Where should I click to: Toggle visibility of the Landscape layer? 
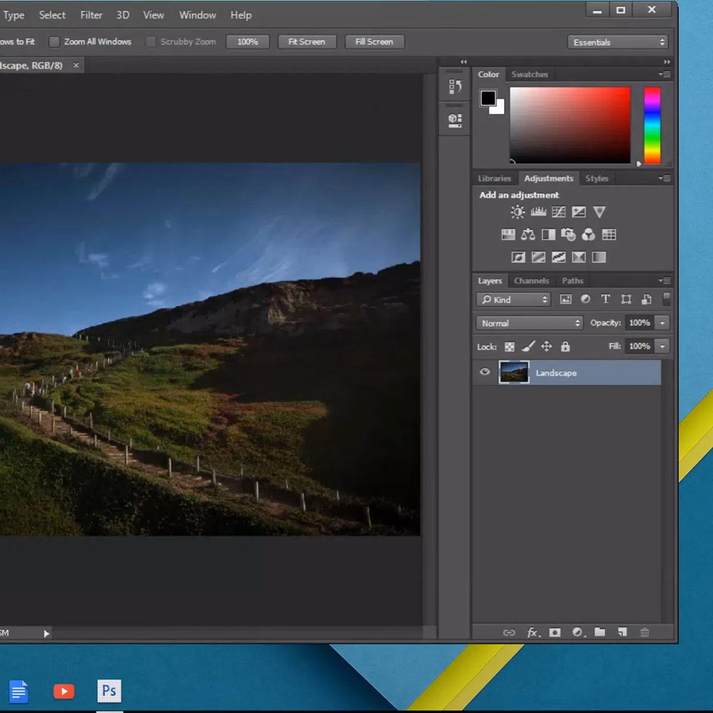coord(485,372)
